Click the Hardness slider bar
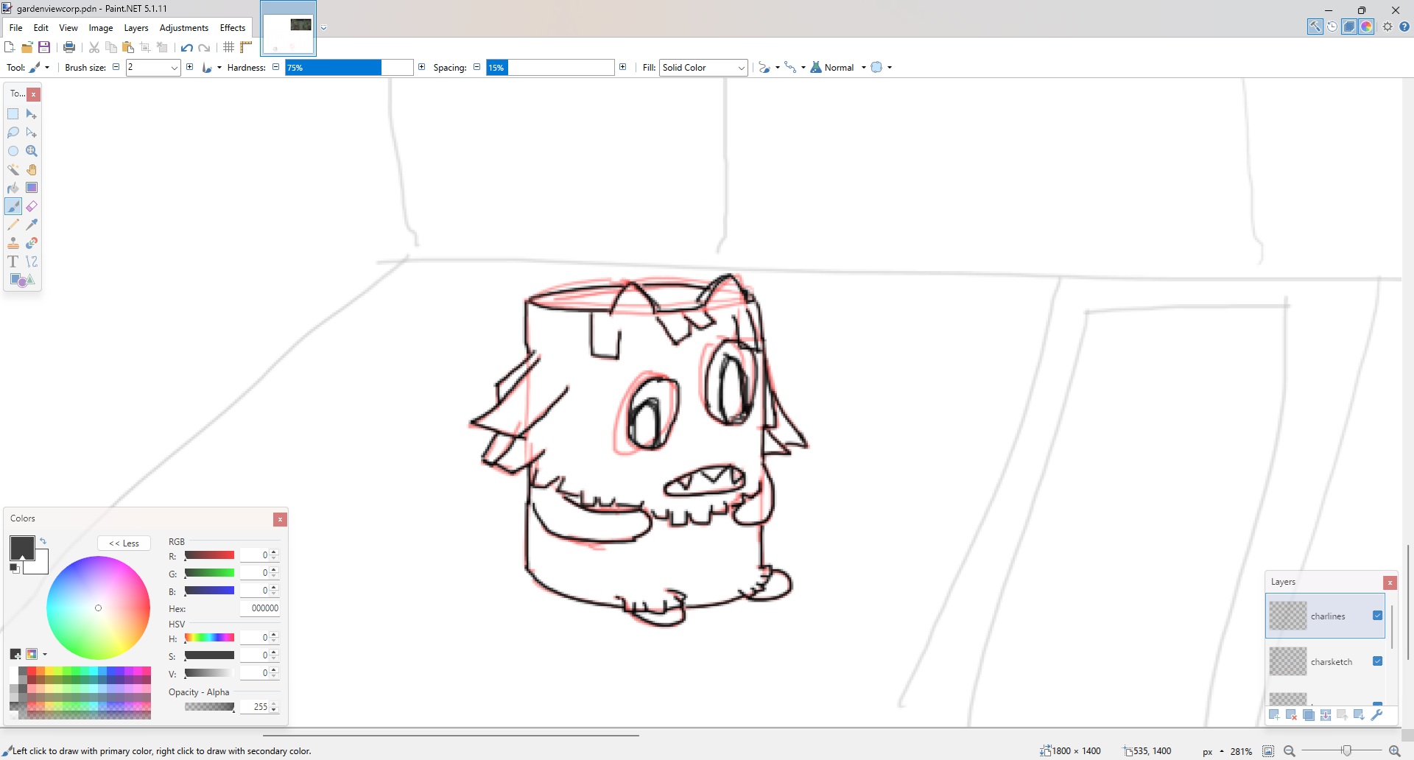Screen dimensions: 1414x760 coord(348,68)
